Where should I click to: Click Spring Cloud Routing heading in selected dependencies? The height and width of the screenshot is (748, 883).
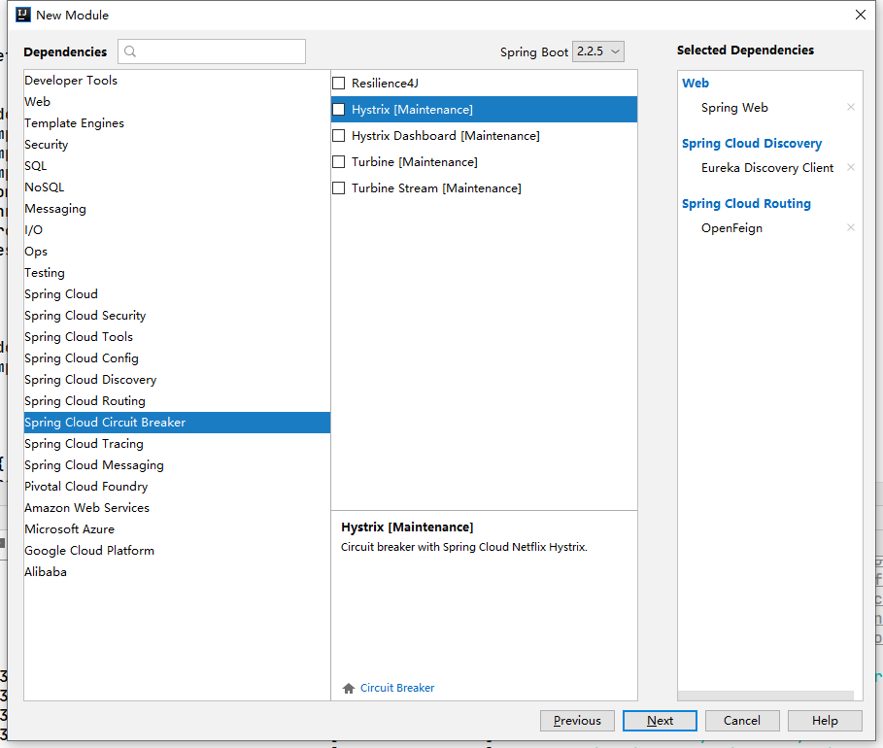click(746, 204)
